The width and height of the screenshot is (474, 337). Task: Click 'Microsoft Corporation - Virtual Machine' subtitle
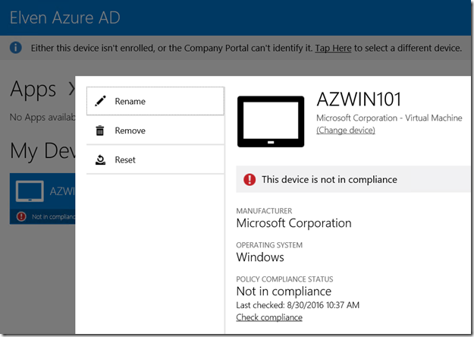pyautogui.click(x=389, y=118)
